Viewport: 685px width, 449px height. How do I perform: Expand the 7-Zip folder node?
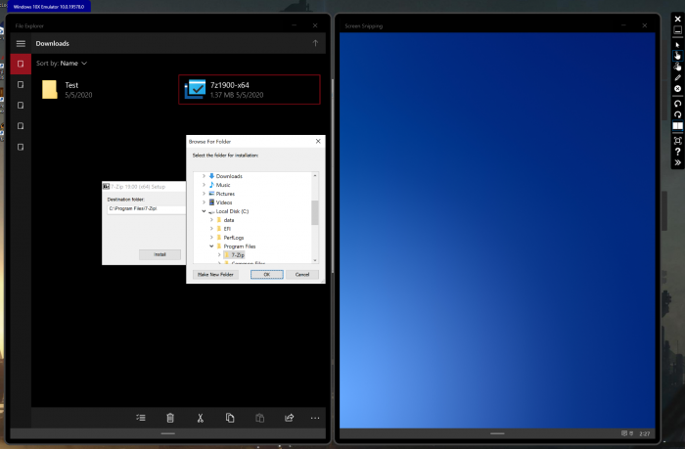click(x=219, y=254)
